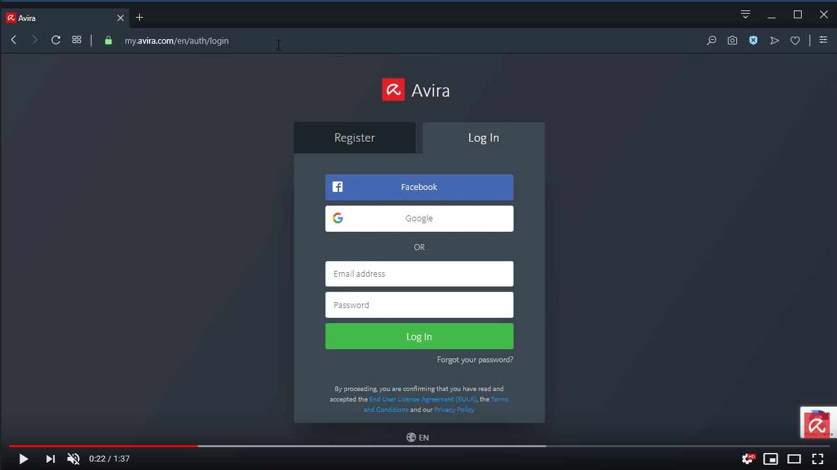The image size is (837, 470).
Task: Bookmark the page with the heart icon
Action: pyautogui.click(x=795, y=40)
